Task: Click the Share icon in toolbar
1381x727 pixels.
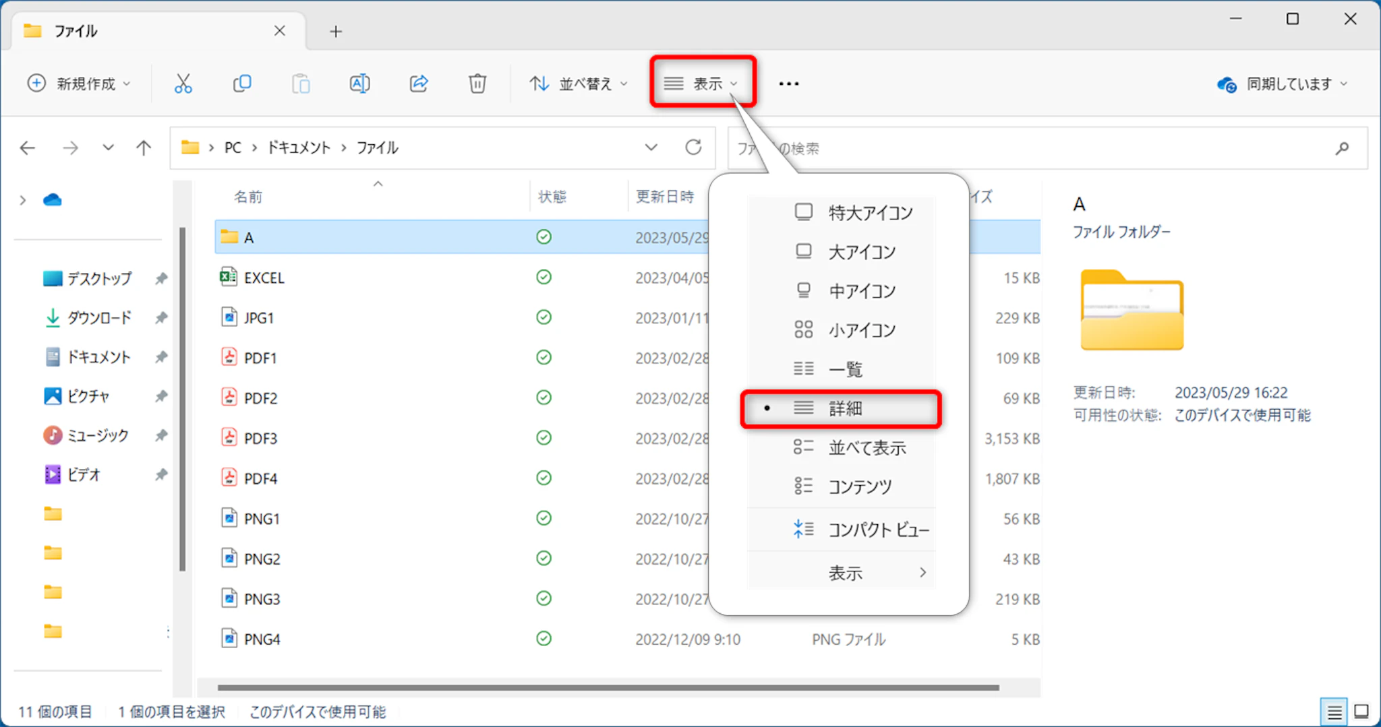Action: (x=419, y=84)
